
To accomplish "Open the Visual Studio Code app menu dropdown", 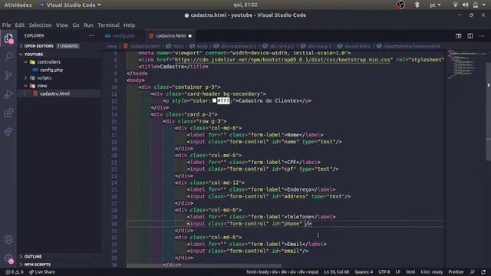I will tap(70, 5).
